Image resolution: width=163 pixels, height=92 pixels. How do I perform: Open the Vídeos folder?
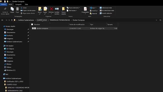click(x=9, y=67)
